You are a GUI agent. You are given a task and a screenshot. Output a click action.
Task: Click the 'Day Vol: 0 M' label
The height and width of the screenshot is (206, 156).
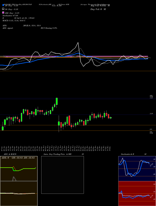[98, 9]
